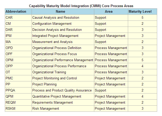
Task: Click the Configuration Management name cell
Action: (x=63, y=24)
